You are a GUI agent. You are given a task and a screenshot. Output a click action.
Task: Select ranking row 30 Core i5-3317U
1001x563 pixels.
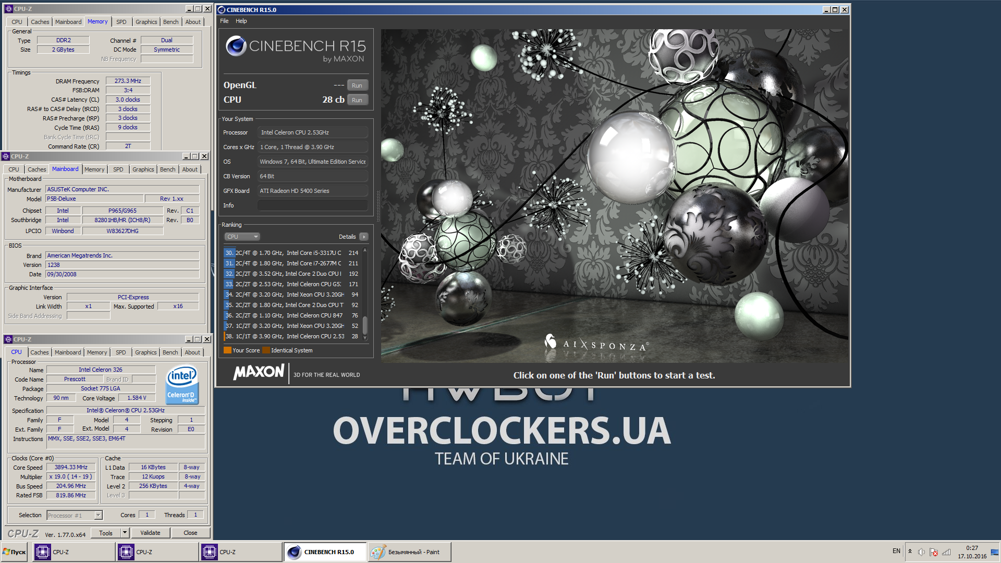pyautogui.click(x=292, y=253)
